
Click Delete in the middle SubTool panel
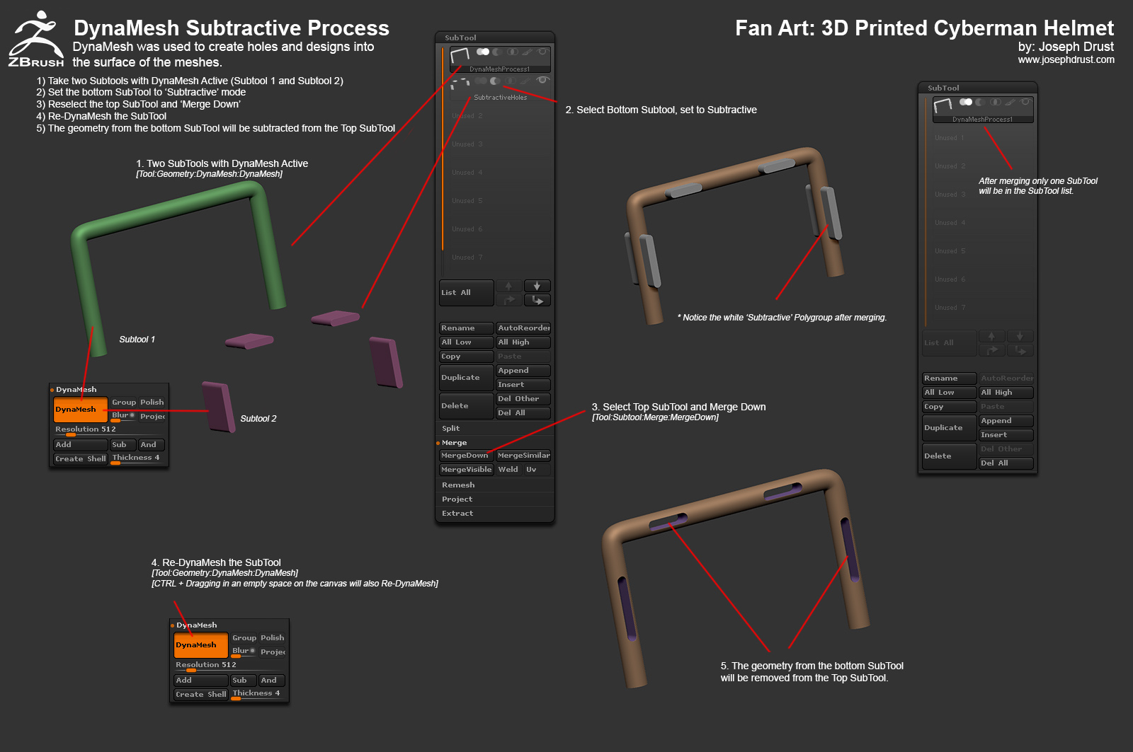click(x=467, y=406)
